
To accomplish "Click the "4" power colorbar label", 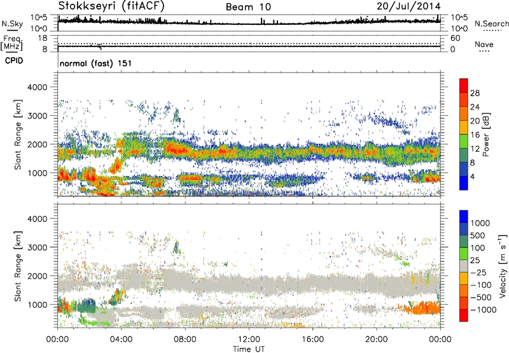I will point(472,177).
